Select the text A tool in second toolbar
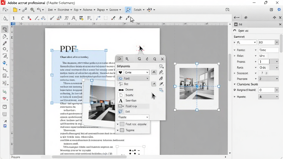This screenshot has width=283, height=159. click(74, 18)
